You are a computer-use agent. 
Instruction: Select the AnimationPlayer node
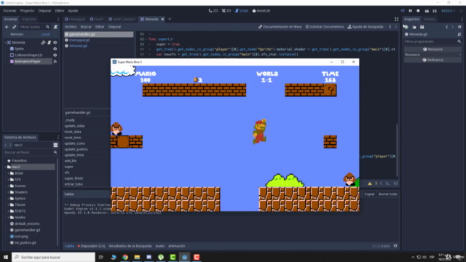[x=28, y=61]
